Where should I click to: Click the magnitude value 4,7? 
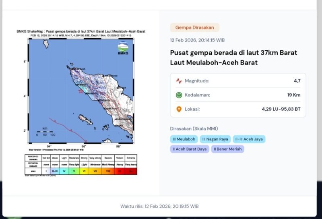(x=297, y=81)
